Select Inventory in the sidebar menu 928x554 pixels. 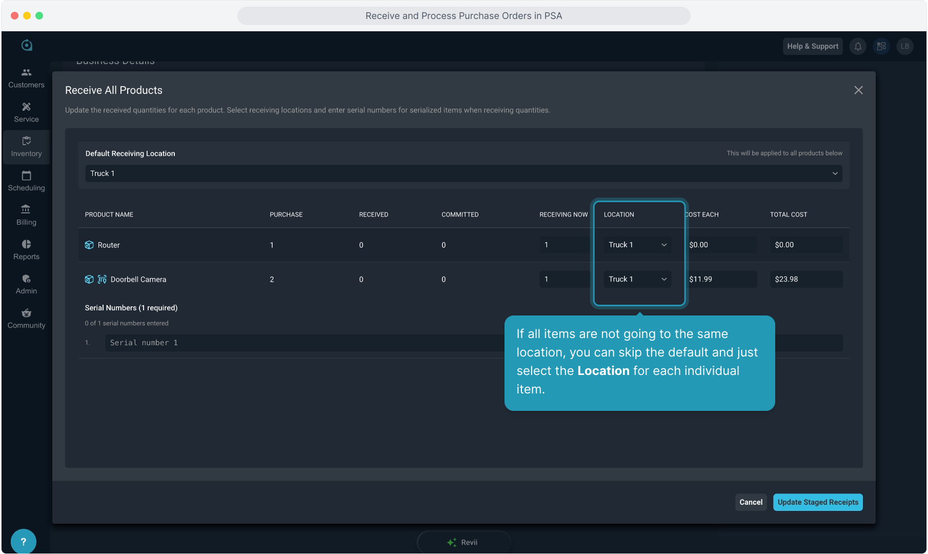point(26,147)
